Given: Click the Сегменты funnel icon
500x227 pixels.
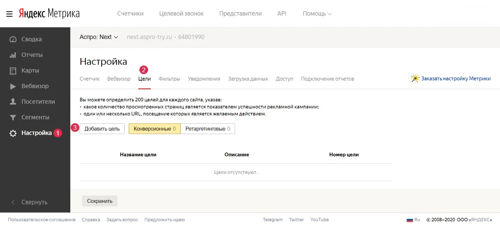Looking at the screenshot, I should coord(13,117).
